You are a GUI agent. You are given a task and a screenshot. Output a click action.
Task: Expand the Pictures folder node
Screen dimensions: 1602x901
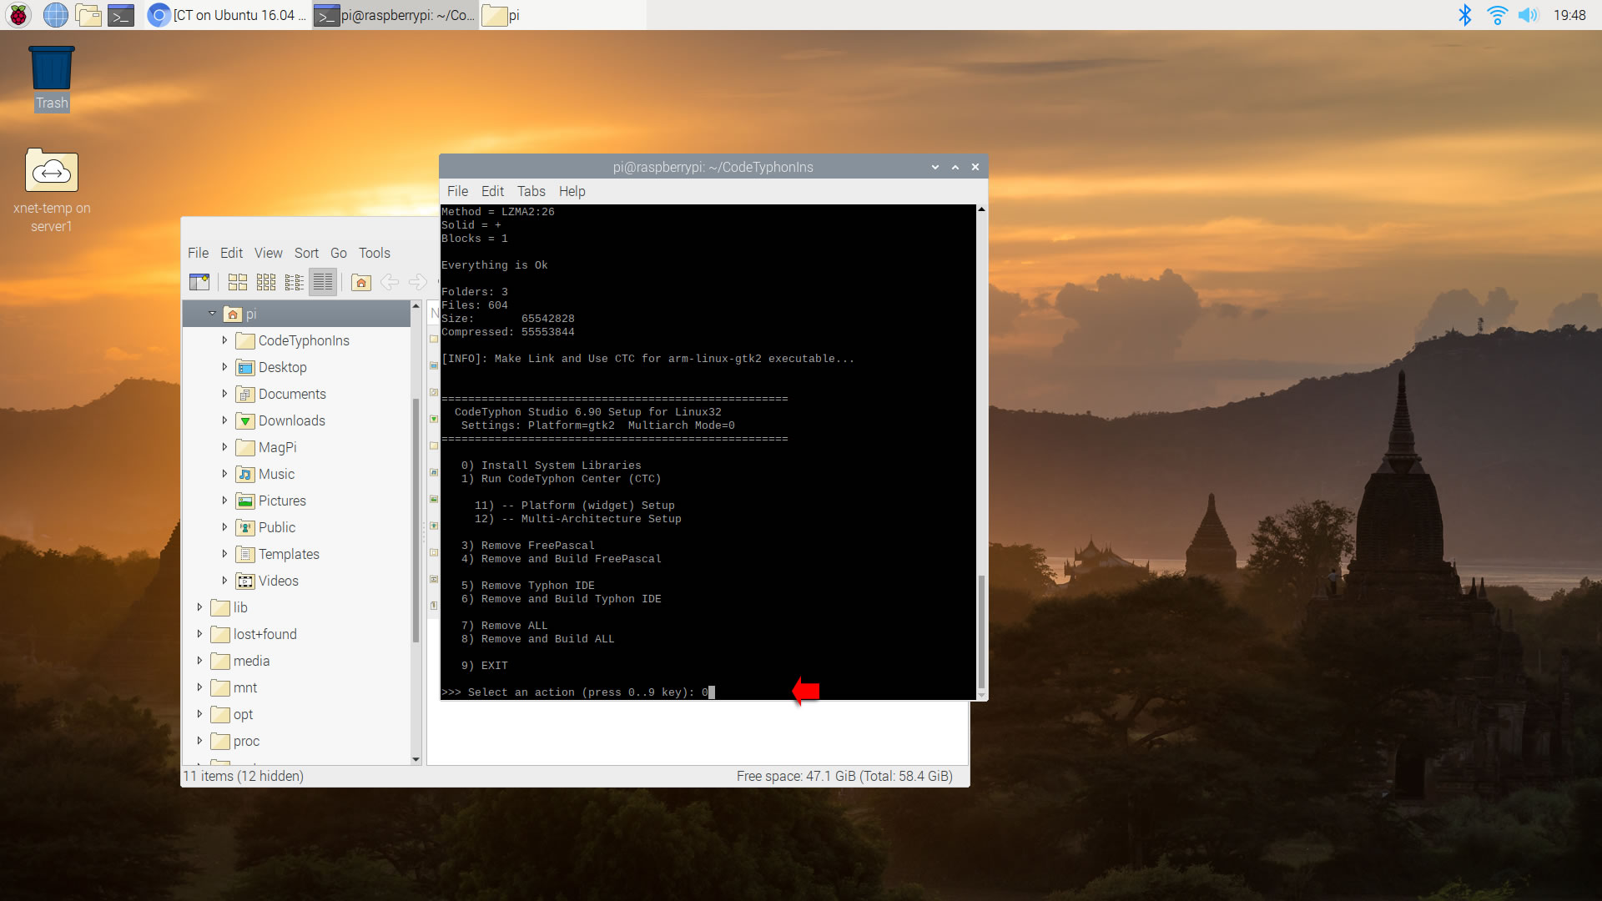coord(224,501)
